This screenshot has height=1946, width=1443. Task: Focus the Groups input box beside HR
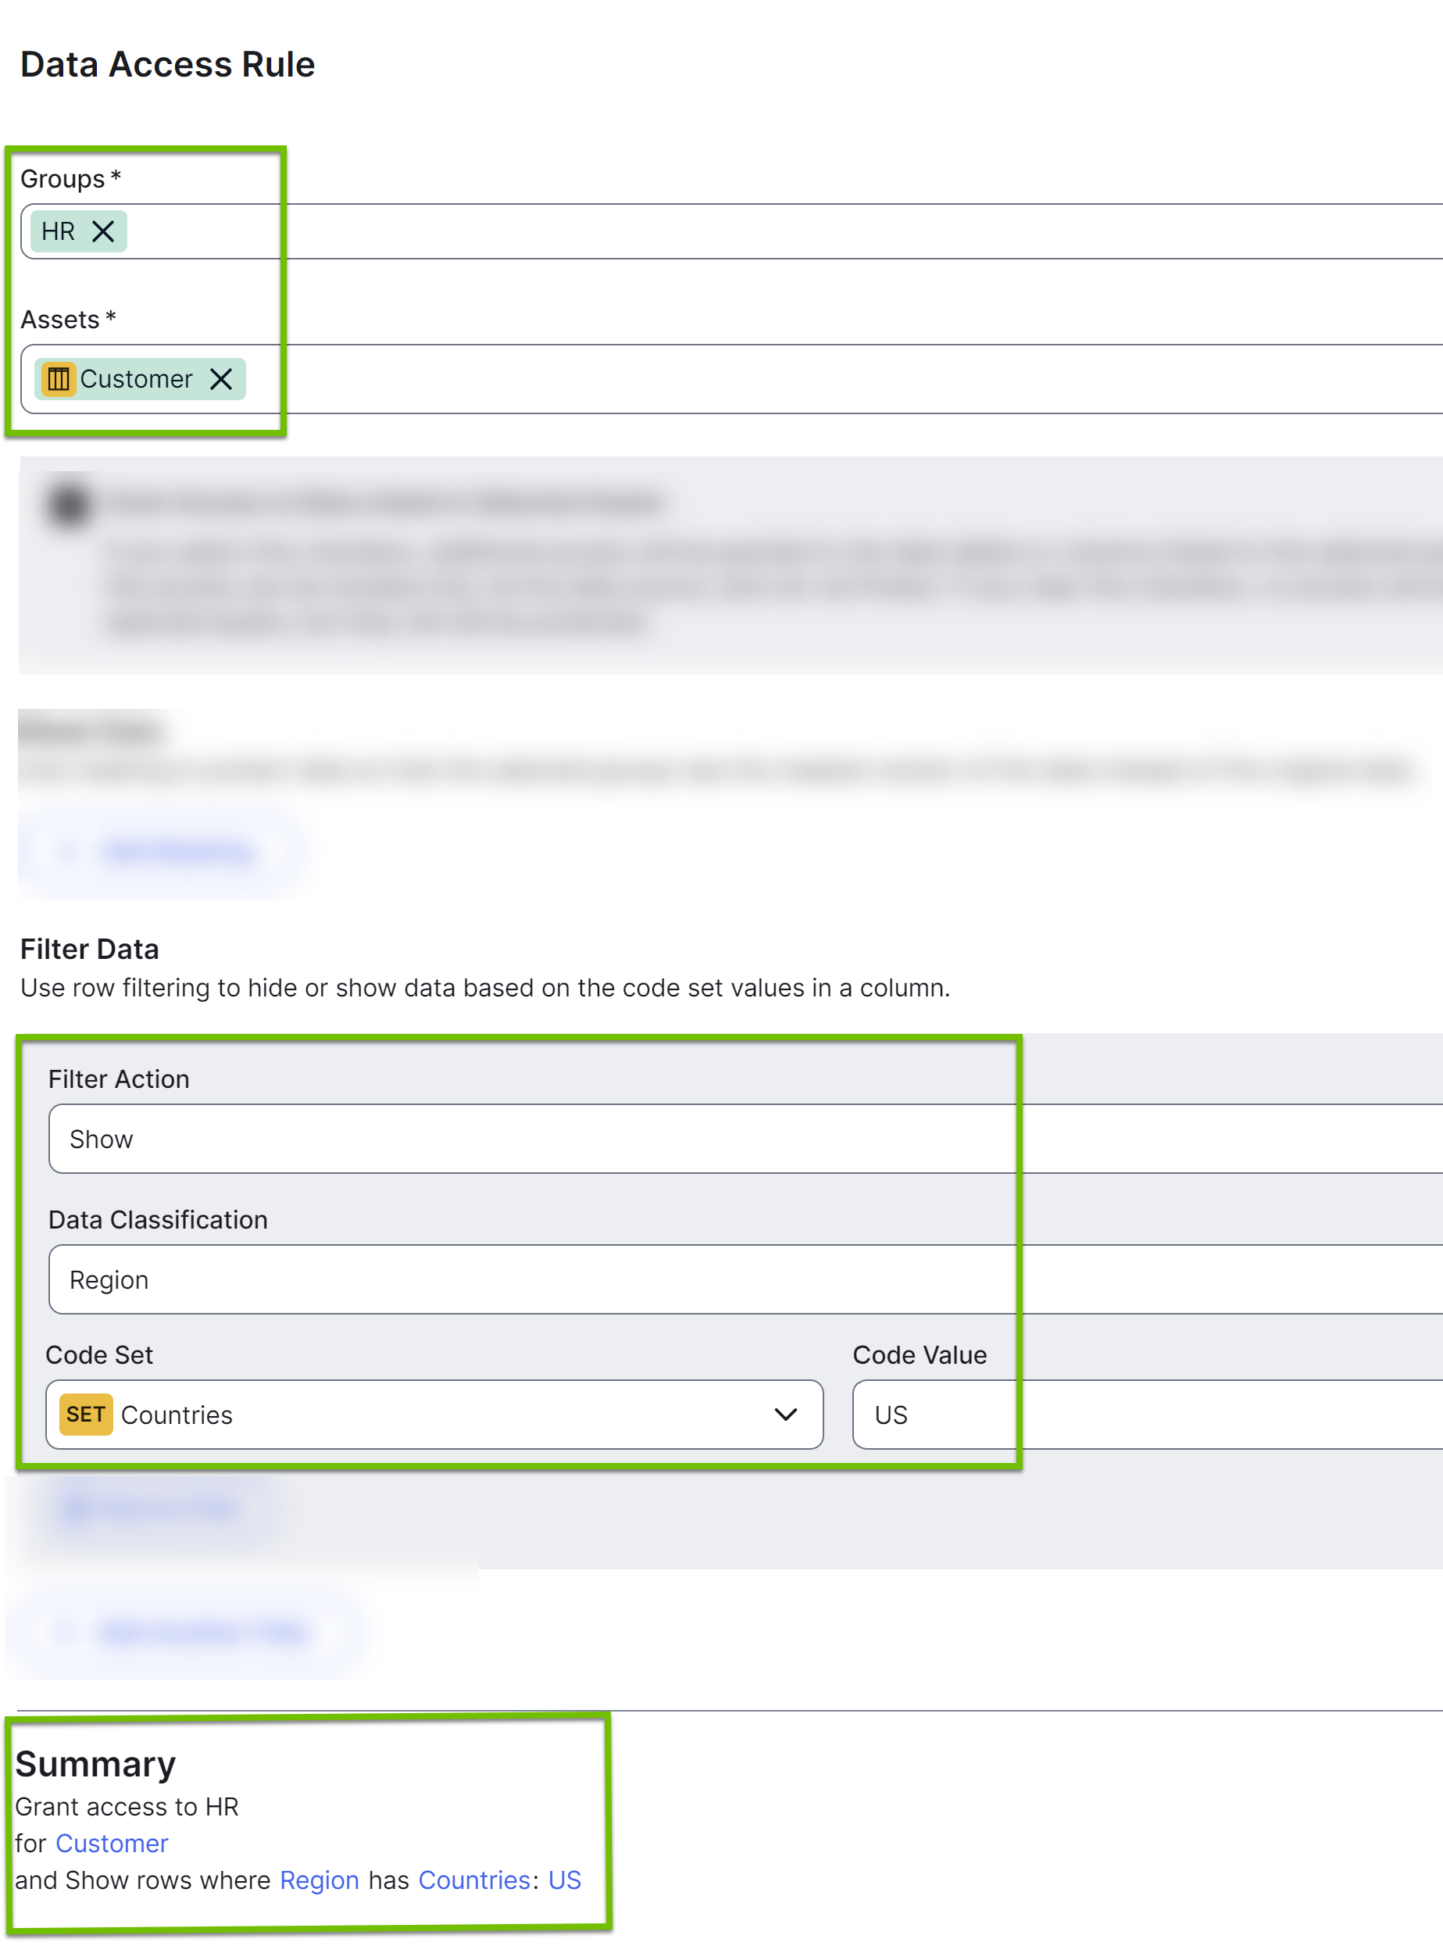click(698, 231)
